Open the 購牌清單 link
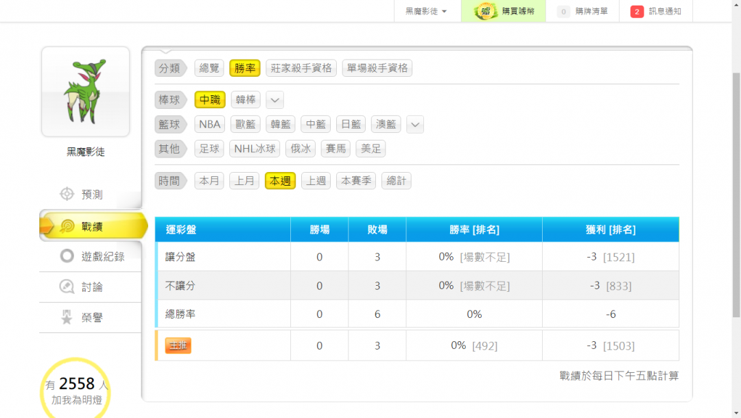The width and height of the screenshot is (741, 418). pyautogui.click(x=591, y=11)
